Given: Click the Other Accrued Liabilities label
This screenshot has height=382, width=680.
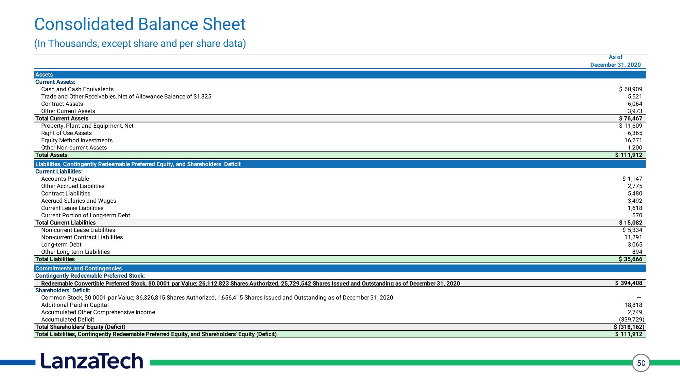Looking at the screenshot, I should pos(73,186).
